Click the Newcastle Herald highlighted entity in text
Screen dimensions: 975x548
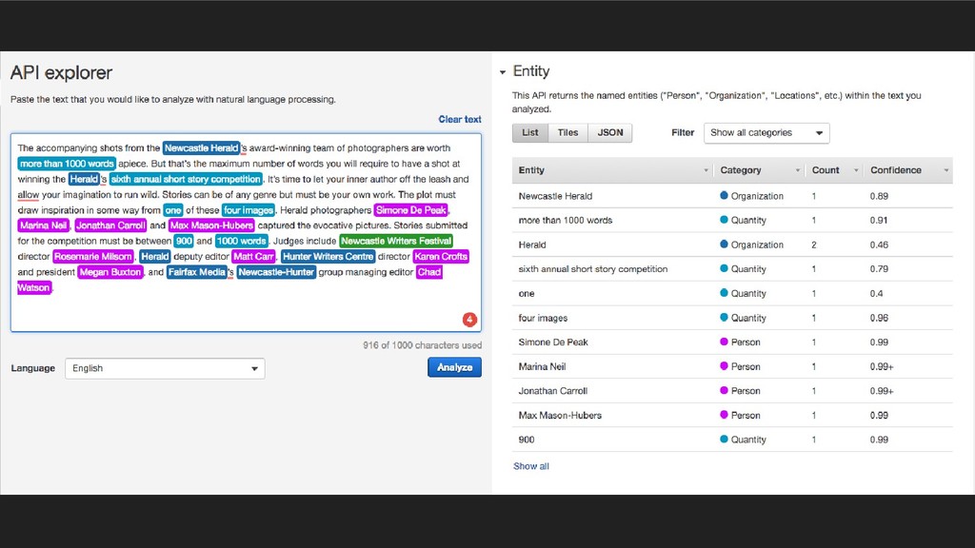202,147
